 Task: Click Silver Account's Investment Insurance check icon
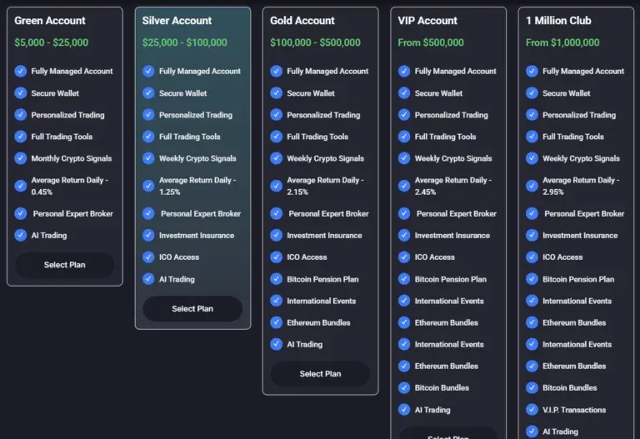pyautogui.click(x=148, y=236)
